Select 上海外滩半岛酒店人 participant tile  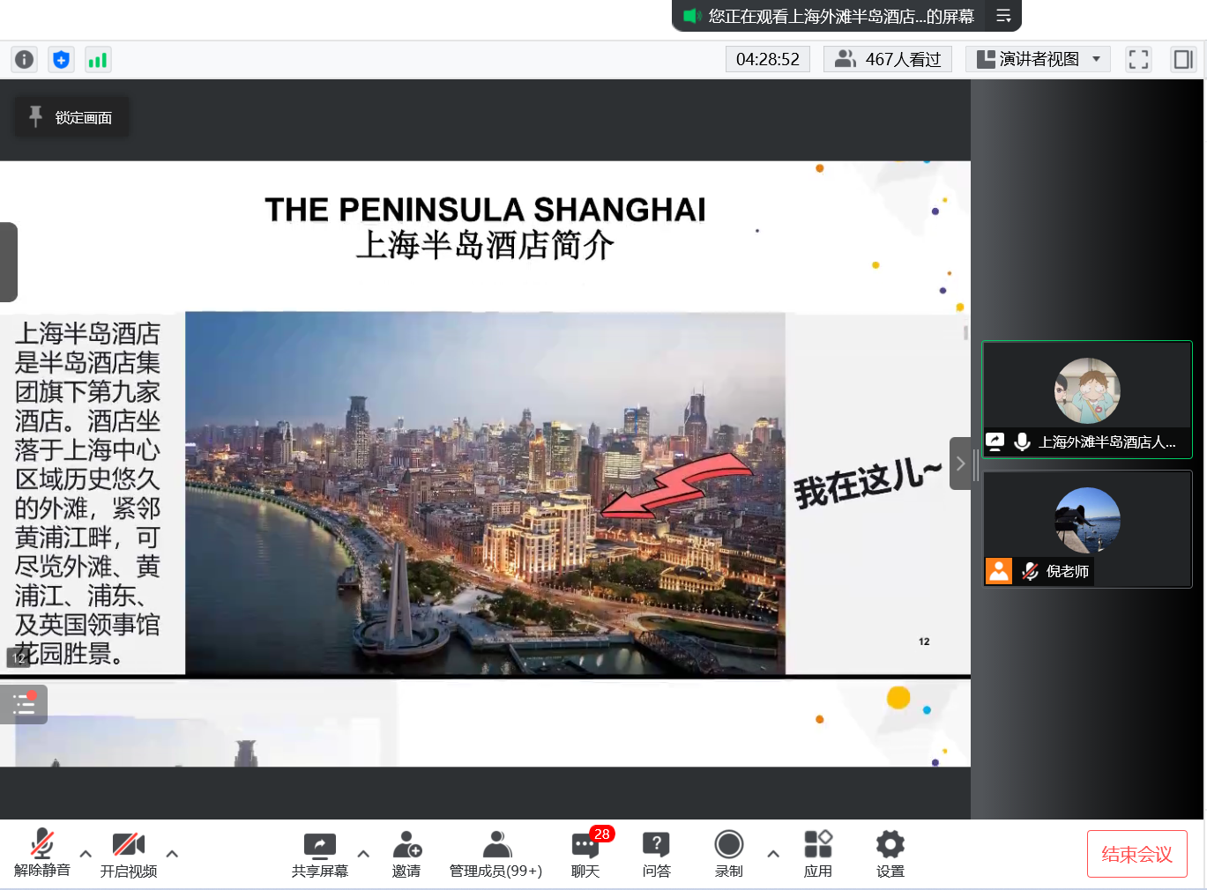pos(1087,399)
